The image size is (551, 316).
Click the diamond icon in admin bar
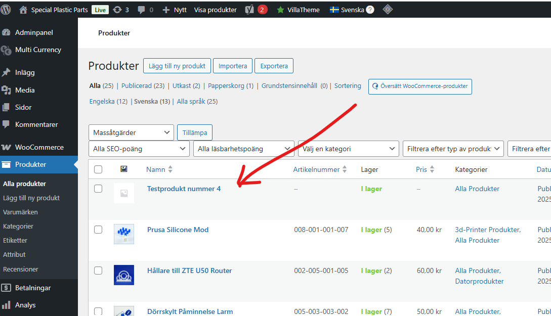[388, 10]
